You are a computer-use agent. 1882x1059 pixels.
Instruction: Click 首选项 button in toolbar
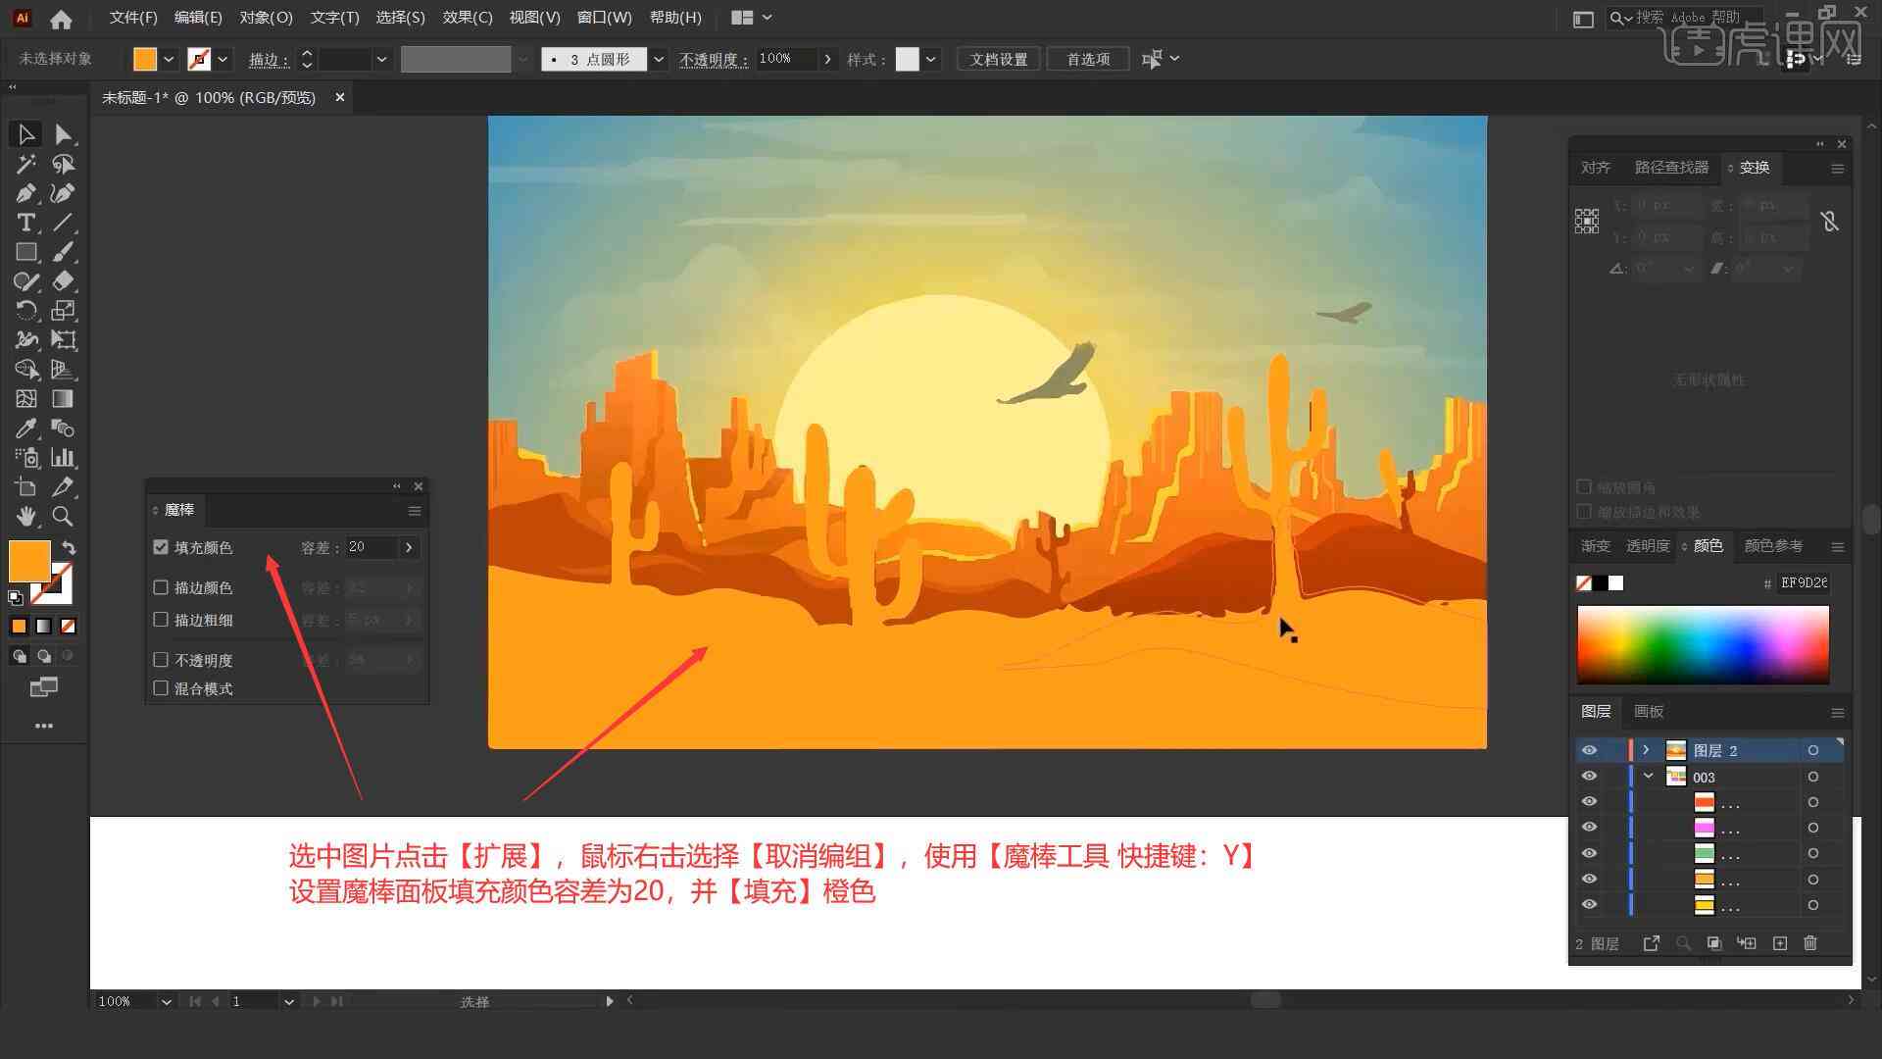click(1084, 58)
